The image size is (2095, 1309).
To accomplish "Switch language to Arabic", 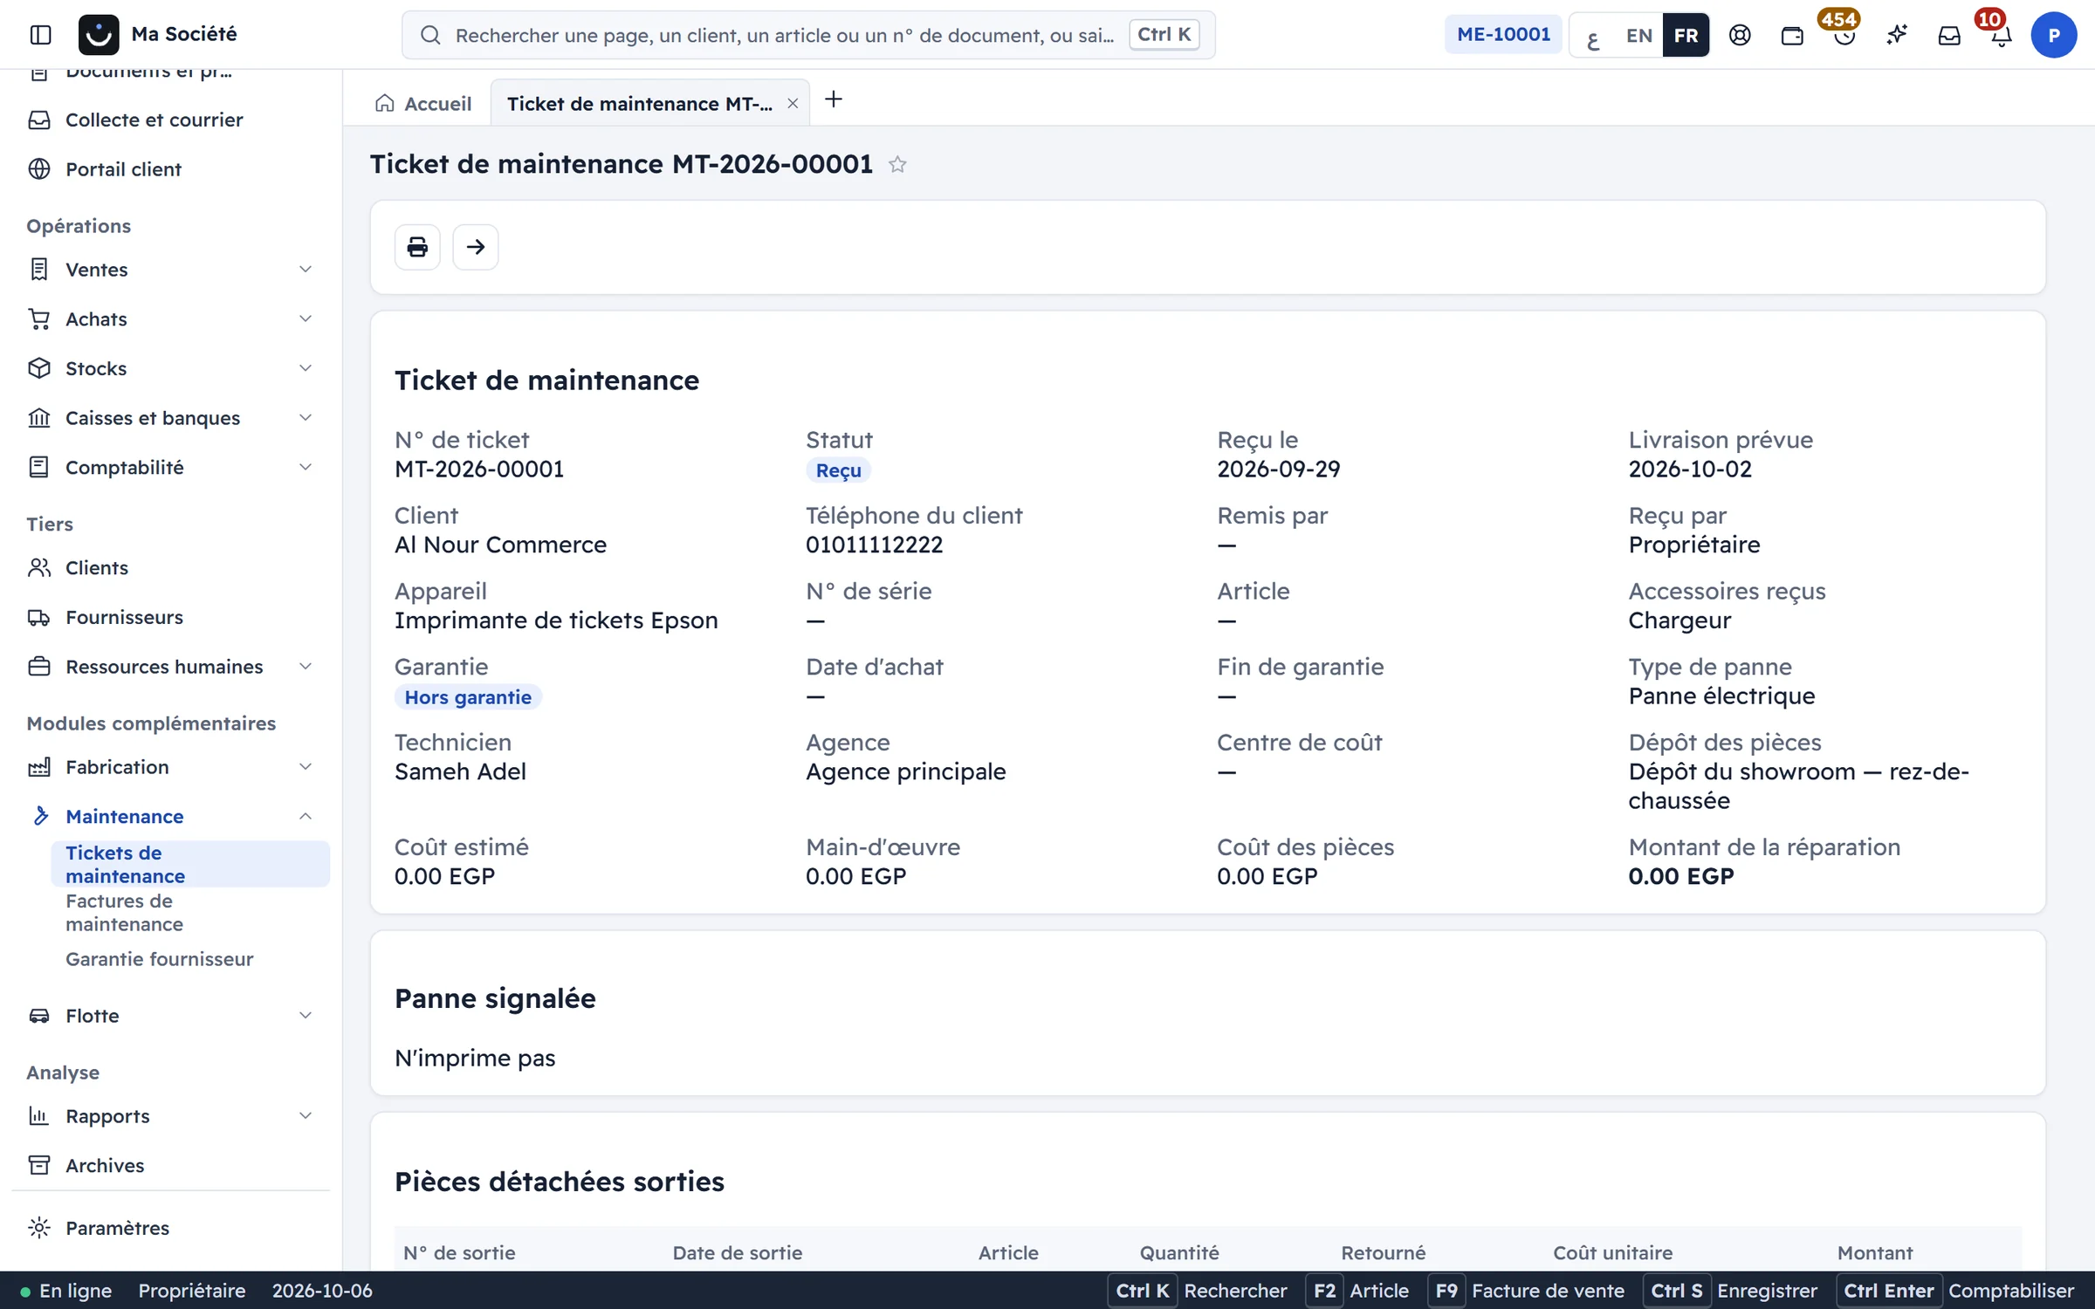I will pos(1593,36).
